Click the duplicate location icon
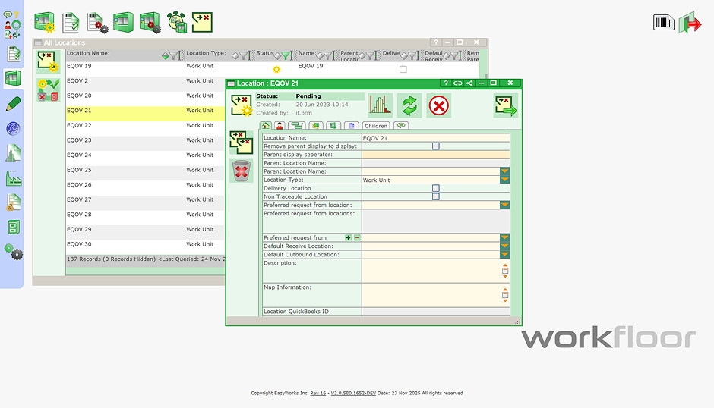This screenshot has height=408, width=714. 242,143
